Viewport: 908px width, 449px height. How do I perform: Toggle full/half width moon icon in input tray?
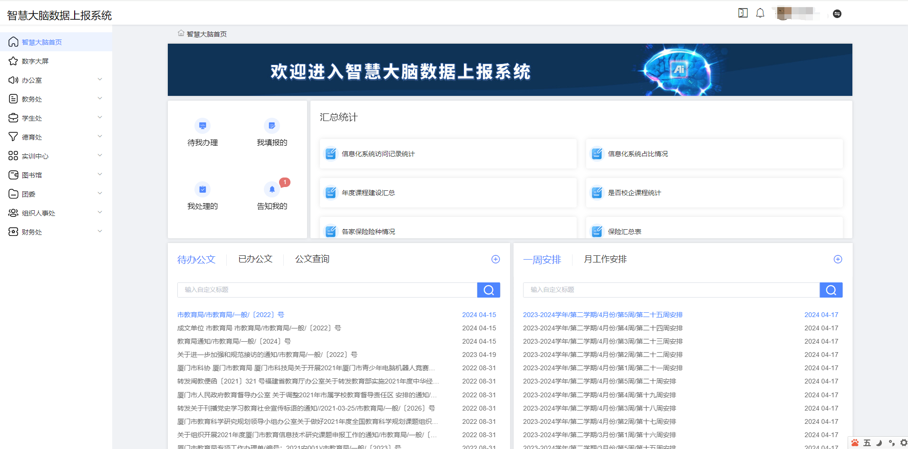click(x=879, y=442)
